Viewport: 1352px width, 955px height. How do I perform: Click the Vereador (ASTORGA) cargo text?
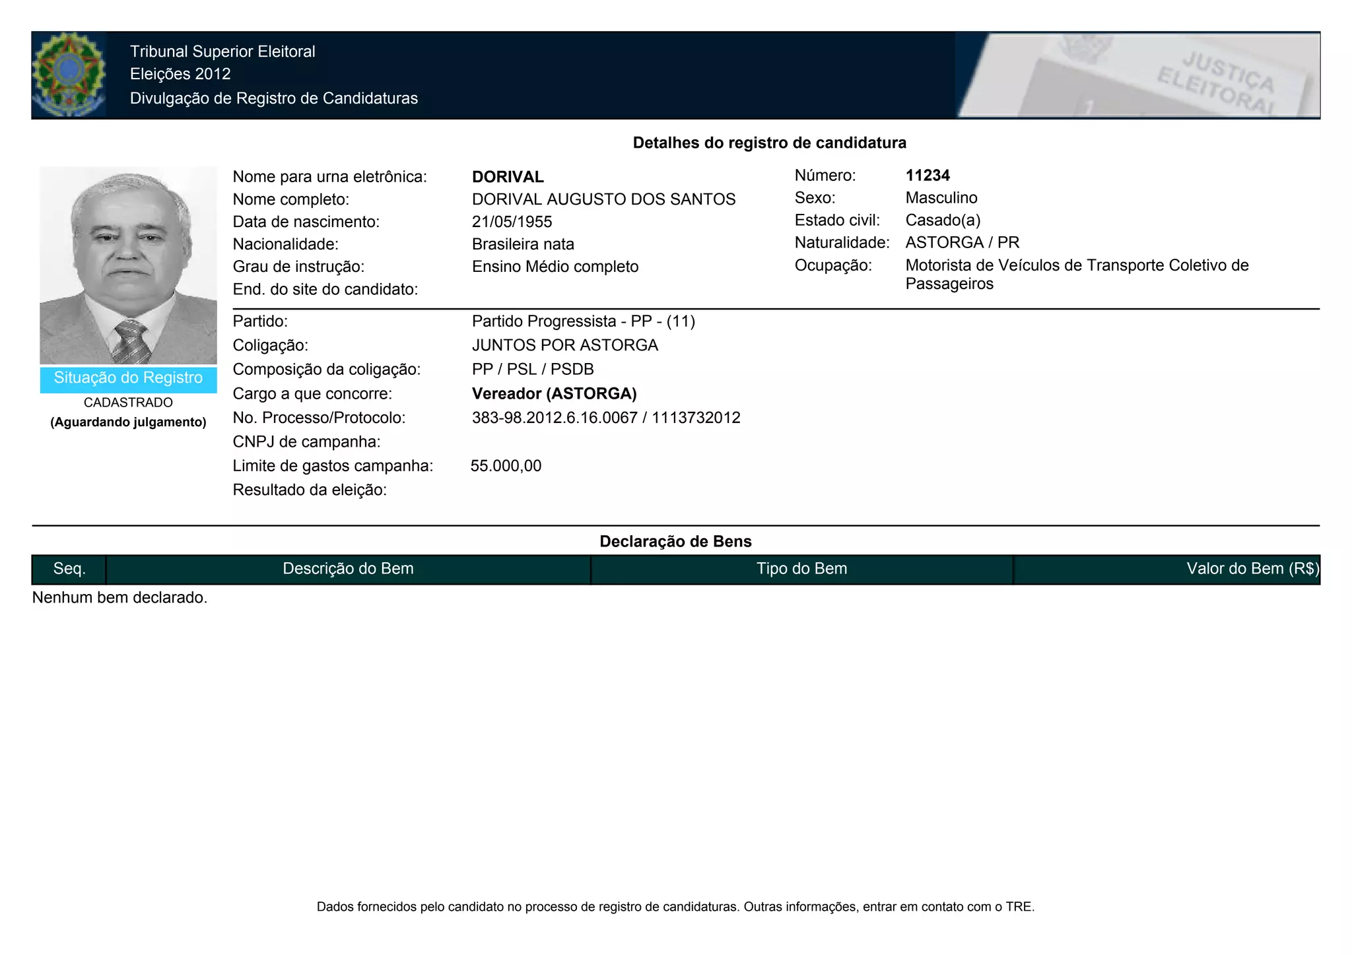[554, 394]
